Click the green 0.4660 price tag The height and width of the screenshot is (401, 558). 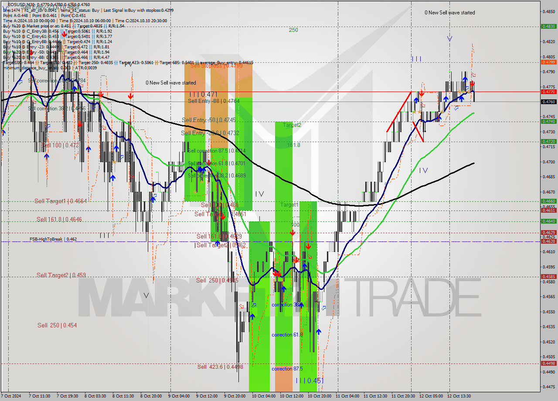[x=548, y=201]
